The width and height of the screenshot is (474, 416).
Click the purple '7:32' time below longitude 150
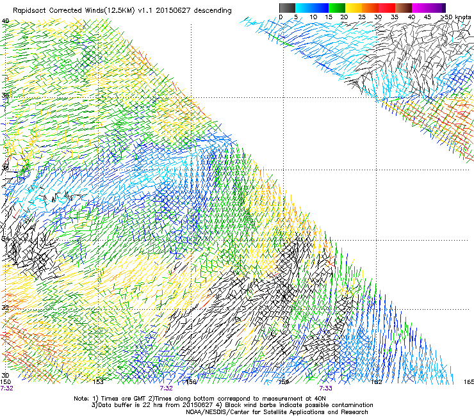click(6, 388)
